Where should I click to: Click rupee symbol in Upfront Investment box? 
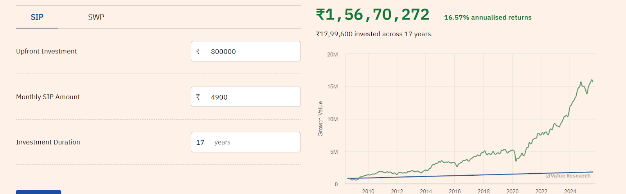pyautogui.click(x=198, y=52)
